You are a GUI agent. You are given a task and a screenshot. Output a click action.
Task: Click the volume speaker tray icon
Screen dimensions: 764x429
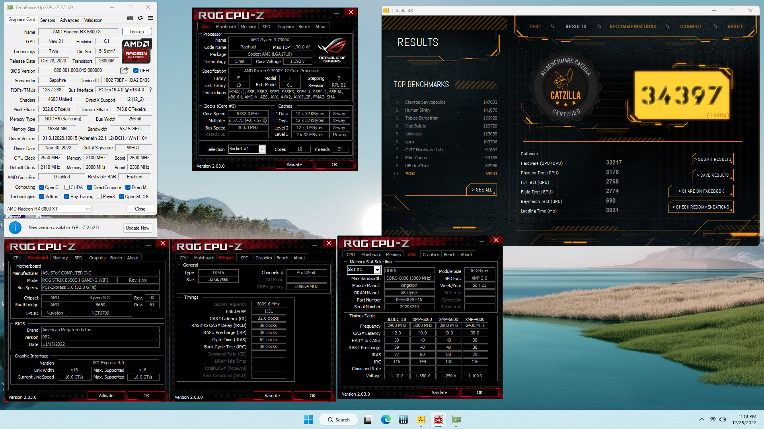(723, 419)
